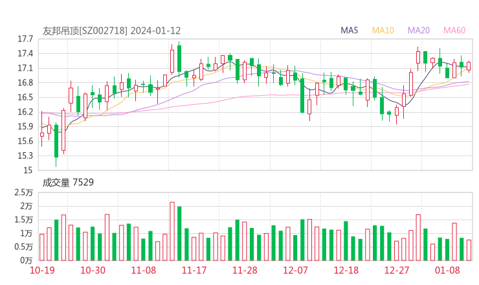Click the 15 price axis label
This screenshot has height=285, width=479.
tap(28, 170)
